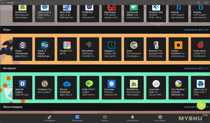
Task: Go back using the title bar arrow
Action: (x=3, y=3)
